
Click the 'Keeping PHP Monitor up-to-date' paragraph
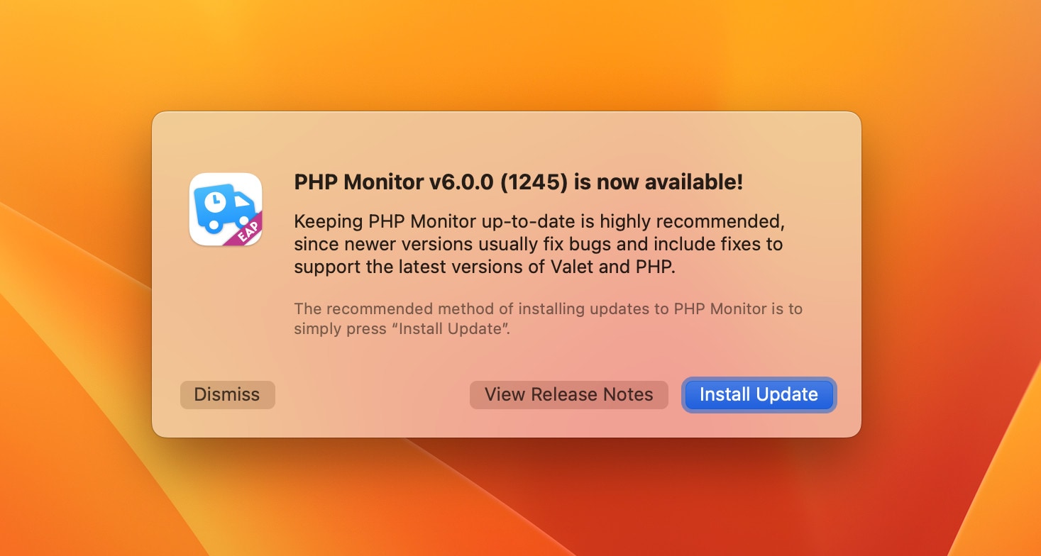tap(539, 245)
